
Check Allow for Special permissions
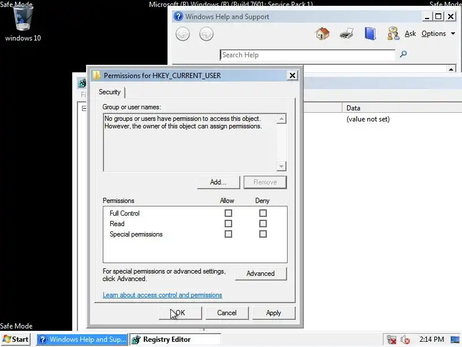pyautogui.click(x=228, y=234)
